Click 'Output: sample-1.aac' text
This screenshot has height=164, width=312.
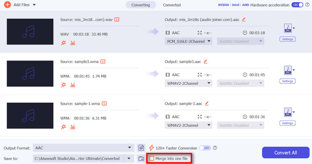tap(184, 104)
